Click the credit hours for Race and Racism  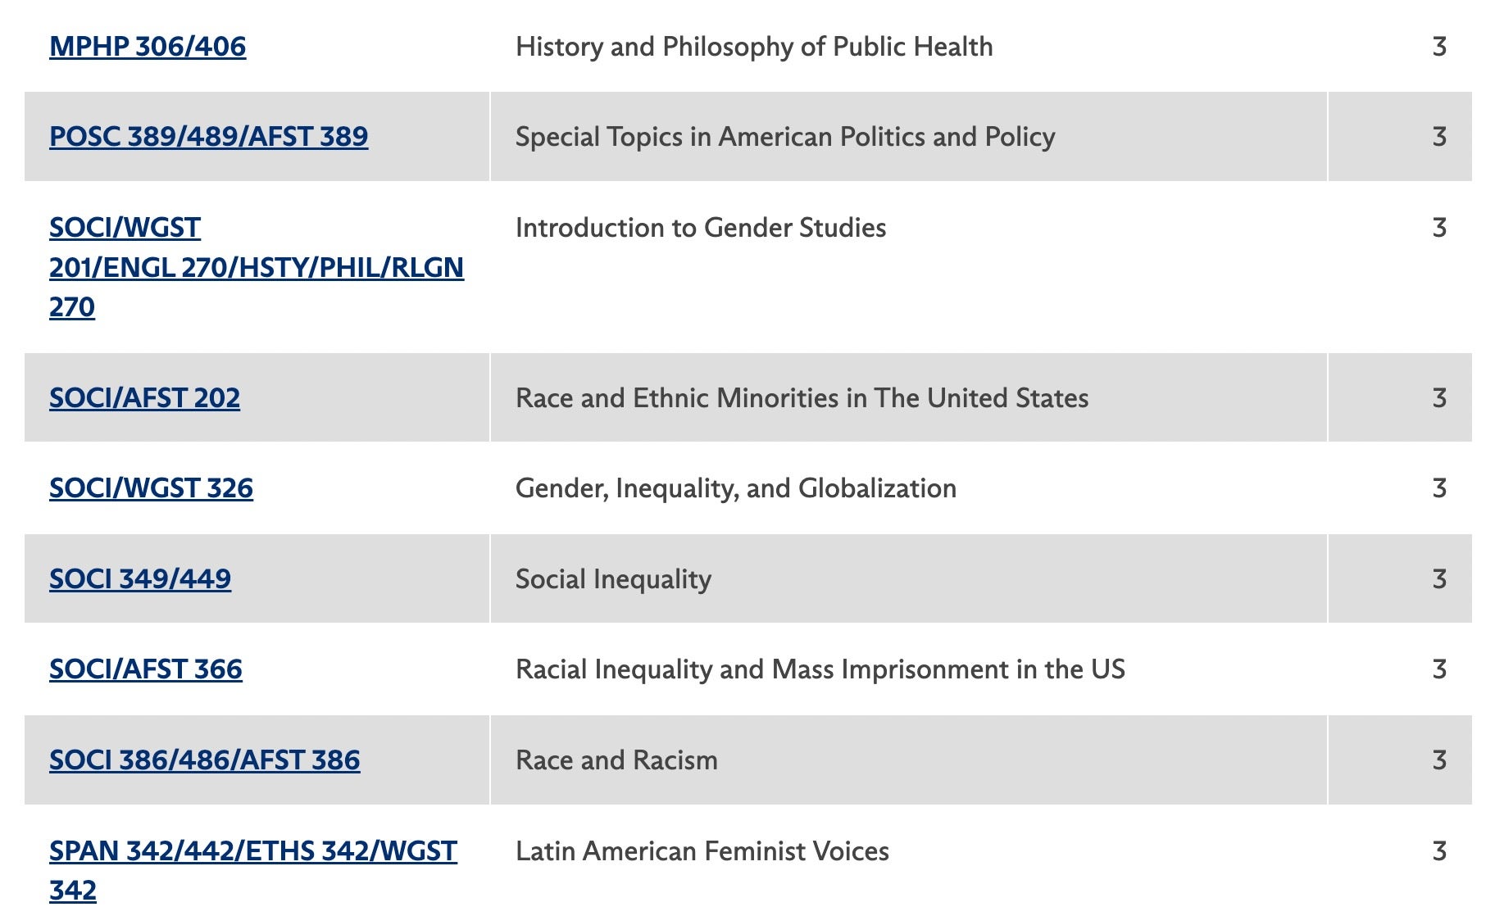[1438, 760]
